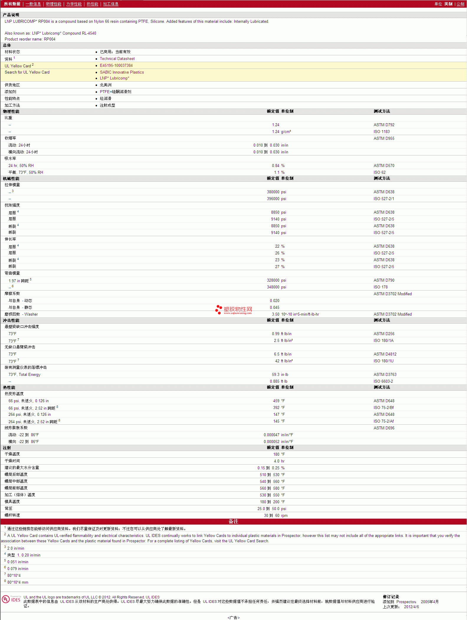The image size is (467, 620).
Task: Click the ISO 178 test method
Action: (x=381, y=287)
